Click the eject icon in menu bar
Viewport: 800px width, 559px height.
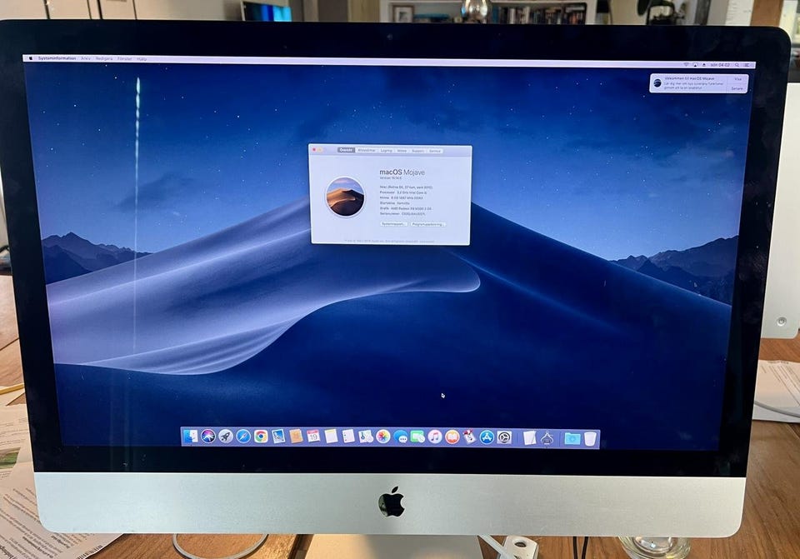704,65
